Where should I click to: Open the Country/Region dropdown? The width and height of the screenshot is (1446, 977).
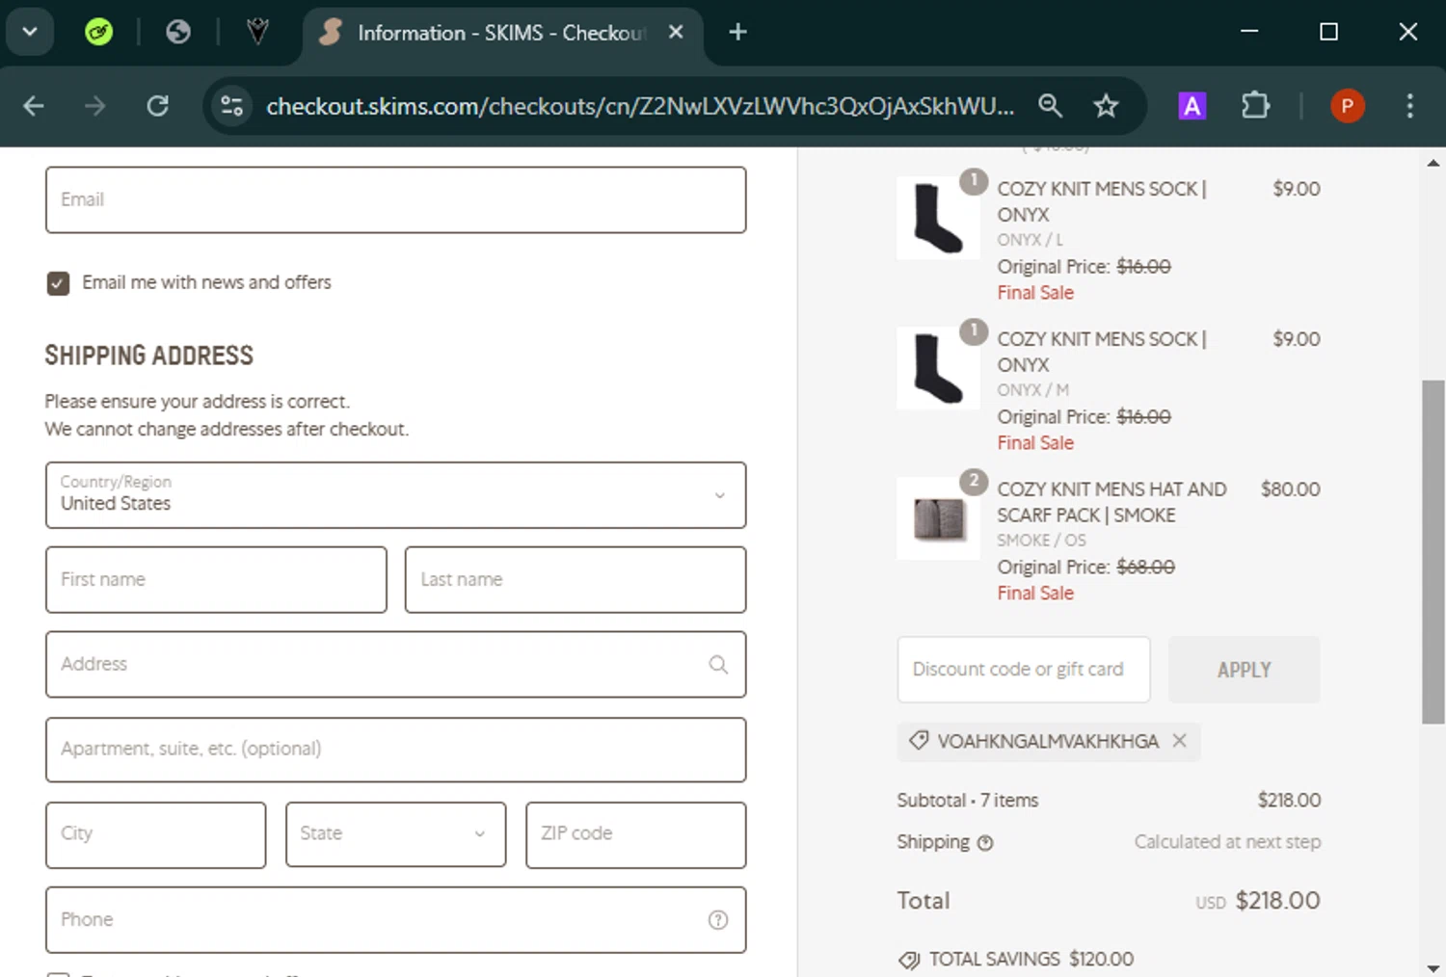pyautogui.click(x=395, y=495)
